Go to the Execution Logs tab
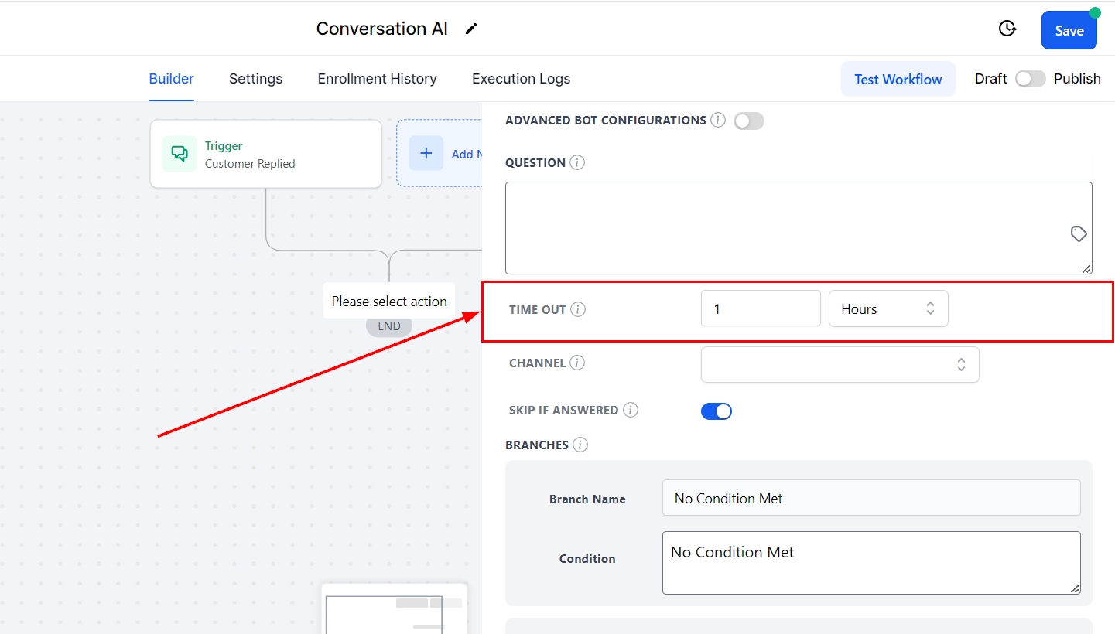Viewport: 1115px width, 634px height. coord(521,79)
